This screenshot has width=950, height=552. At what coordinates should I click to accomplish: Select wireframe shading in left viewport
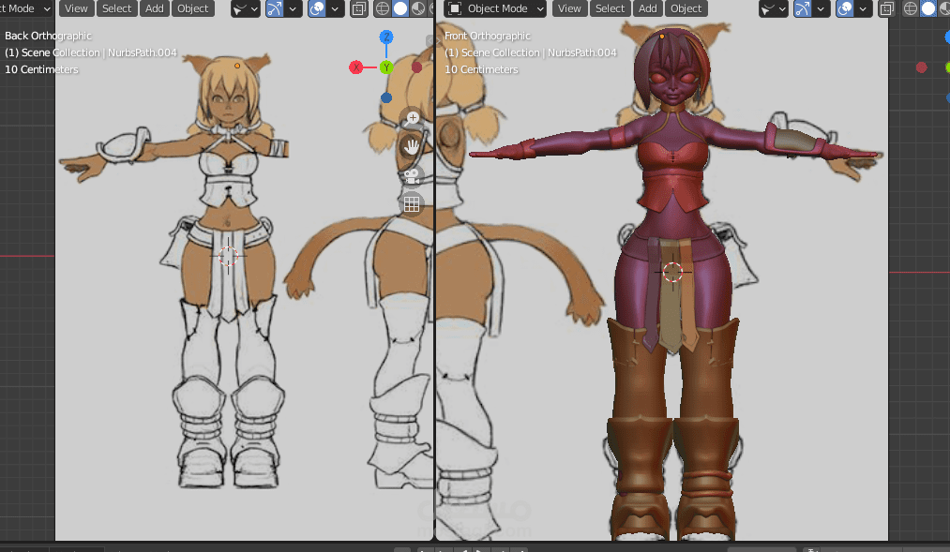click(x=383, y=9)
